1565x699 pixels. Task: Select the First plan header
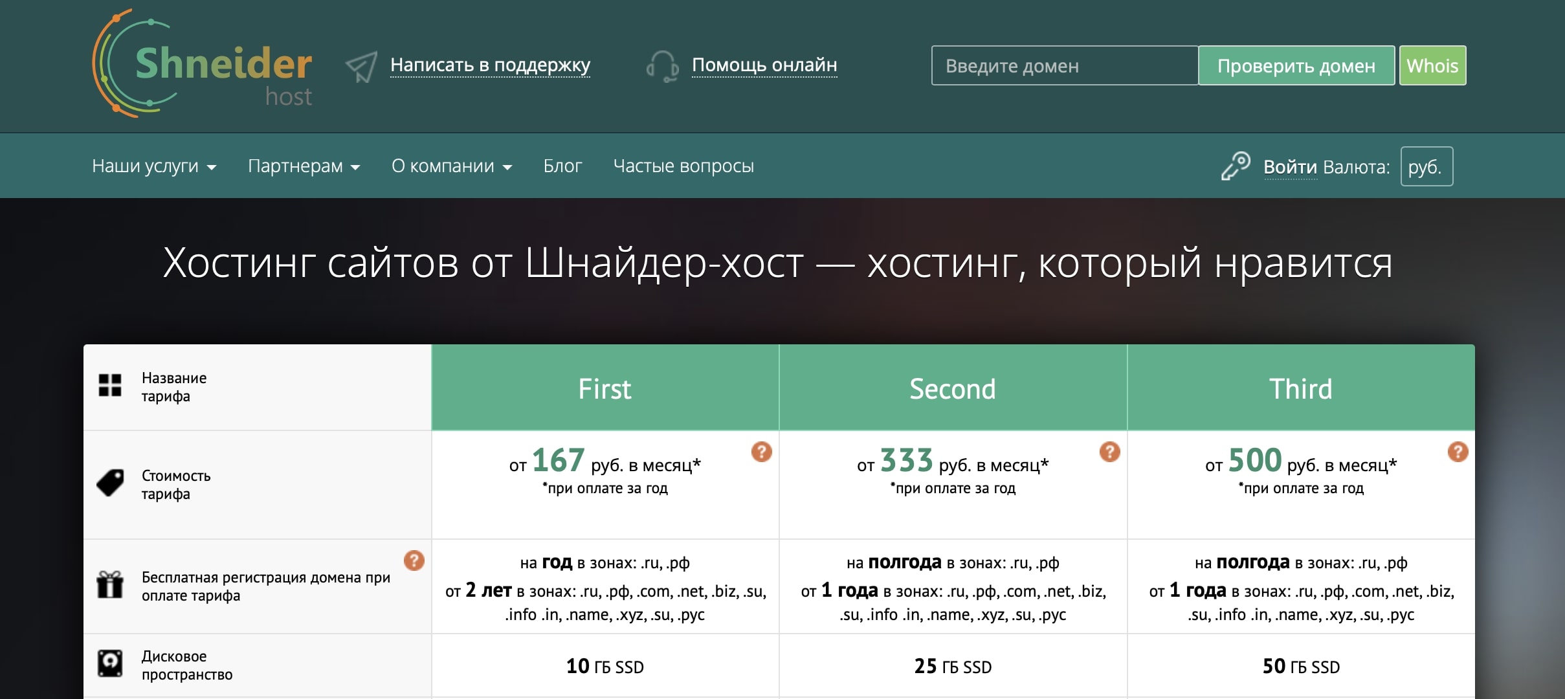point(605,388)
